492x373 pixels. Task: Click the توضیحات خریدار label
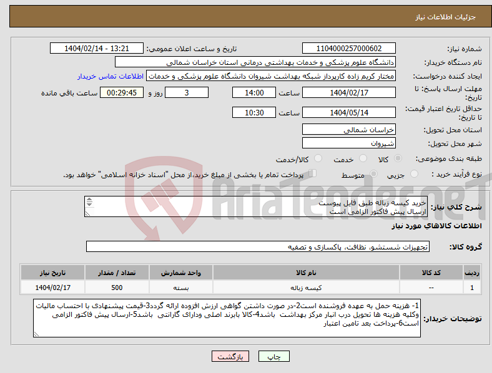(x=453, y=319)
